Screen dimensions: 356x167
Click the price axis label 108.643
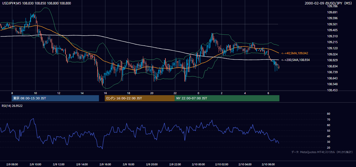332,78
